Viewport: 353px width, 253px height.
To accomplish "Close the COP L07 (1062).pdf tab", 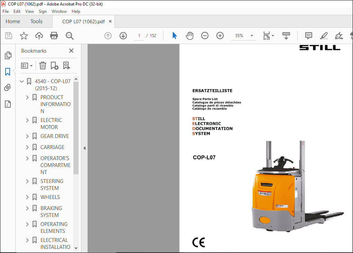I will tap(110, 21).
